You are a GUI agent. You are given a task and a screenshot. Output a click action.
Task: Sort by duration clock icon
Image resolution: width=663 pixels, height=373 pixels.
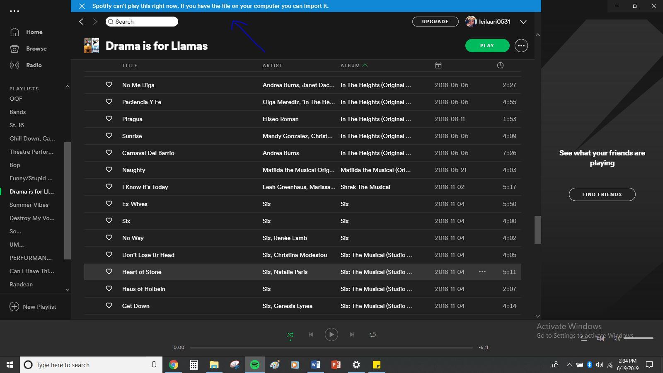click(500, 65)
